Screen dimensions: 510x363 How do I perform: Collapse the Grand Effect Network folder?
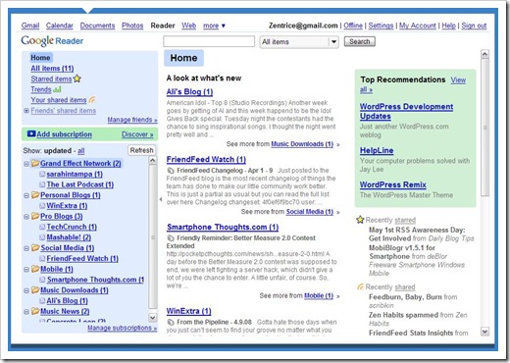click(26, 164)
